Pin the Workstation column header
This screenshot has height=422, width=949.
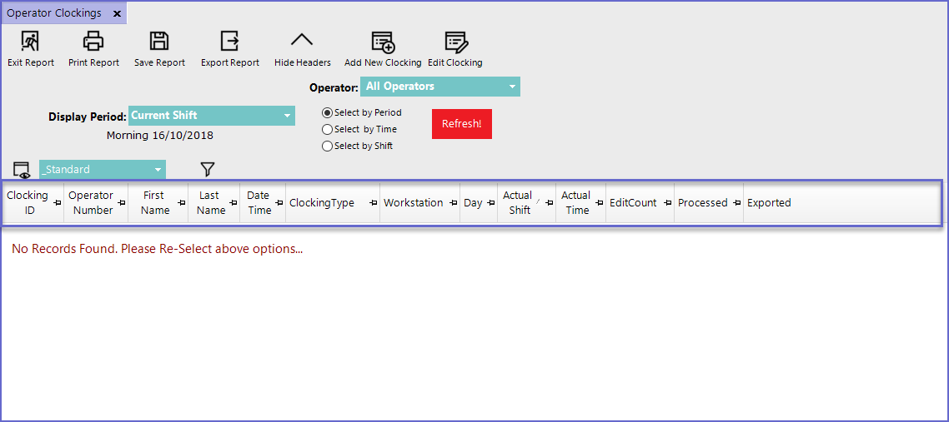[453, 203]
